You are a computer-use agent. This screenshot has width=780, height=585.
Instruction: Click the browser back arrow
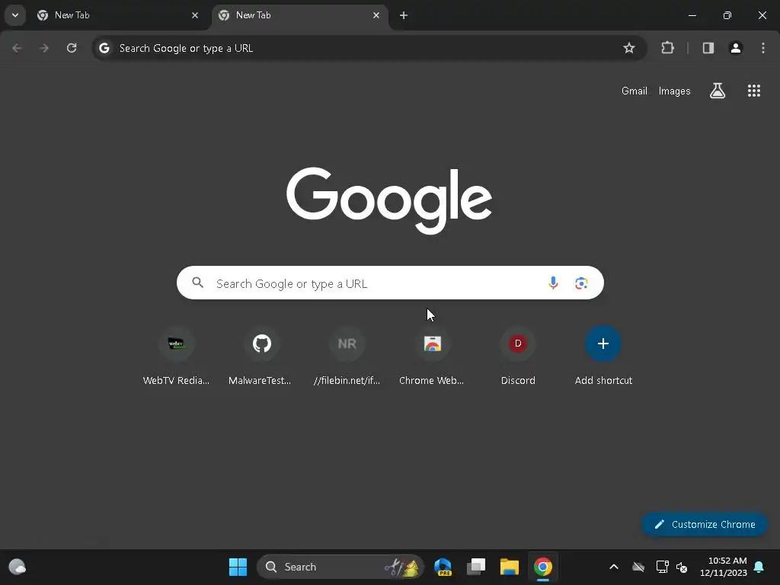click(17, 48)
